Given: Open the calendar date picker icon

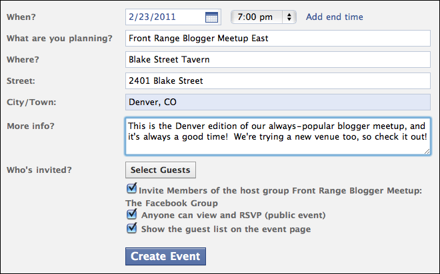Looking at the screenshot, I should [211, 17].
